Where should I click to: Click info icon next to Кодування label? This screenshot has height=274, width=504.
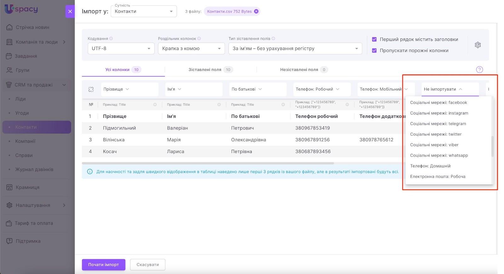coord(111,39)
